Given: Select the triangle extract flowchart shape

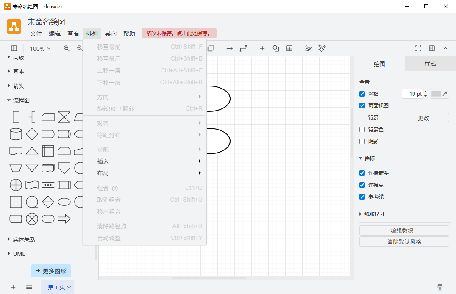Looking at the screenshot, I should pos(32,151).
